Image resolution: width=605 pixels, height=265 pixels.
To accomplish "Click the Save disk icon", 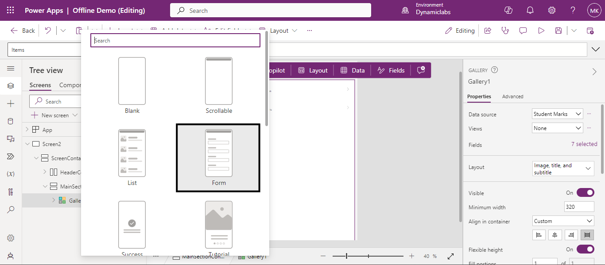I will pyautogui.click(x=558, y=31).
